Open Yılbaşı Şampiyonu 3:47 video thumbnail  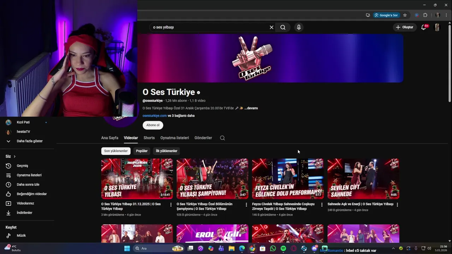click(x=212, y=179)
